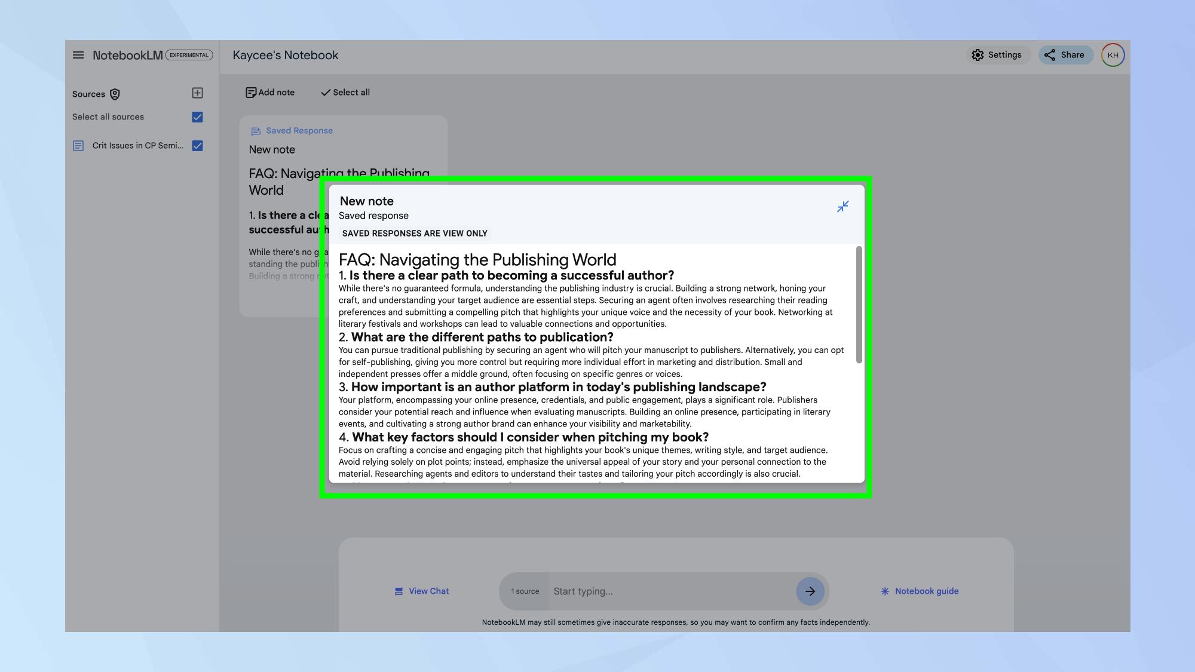This screenshot has width=1195, height=672.
Task: Open the KH account avatar
Action: click(x=1113, y=55)
